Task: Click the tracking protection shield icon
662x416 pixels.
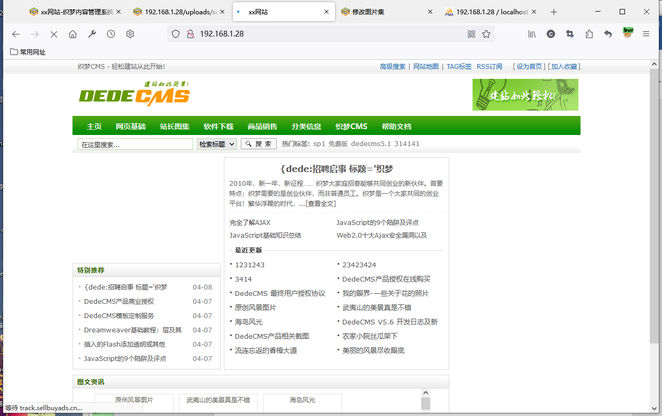Action: (176, 34)
